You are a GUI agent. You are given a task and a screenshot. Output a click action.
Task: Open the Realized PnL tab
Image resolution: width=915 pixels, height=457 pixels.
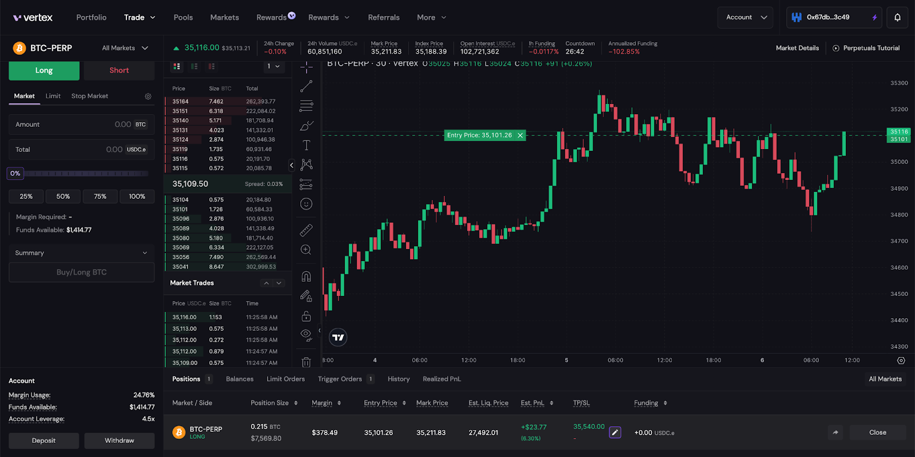click(x=441, y=379)
